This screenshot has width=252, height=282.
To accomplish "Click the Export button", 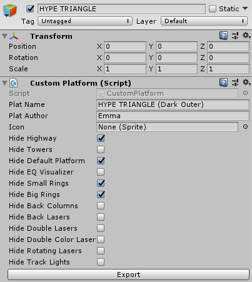I will pos(128,274).
